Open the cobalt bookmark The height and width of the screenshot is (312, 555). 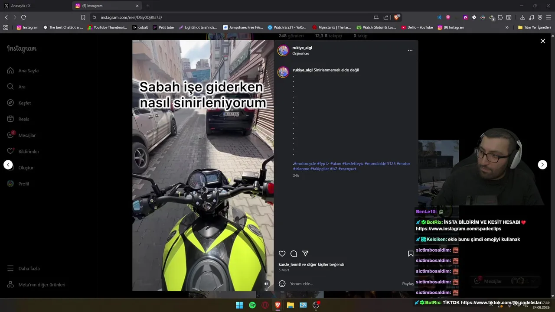click(x=140, y=27)
